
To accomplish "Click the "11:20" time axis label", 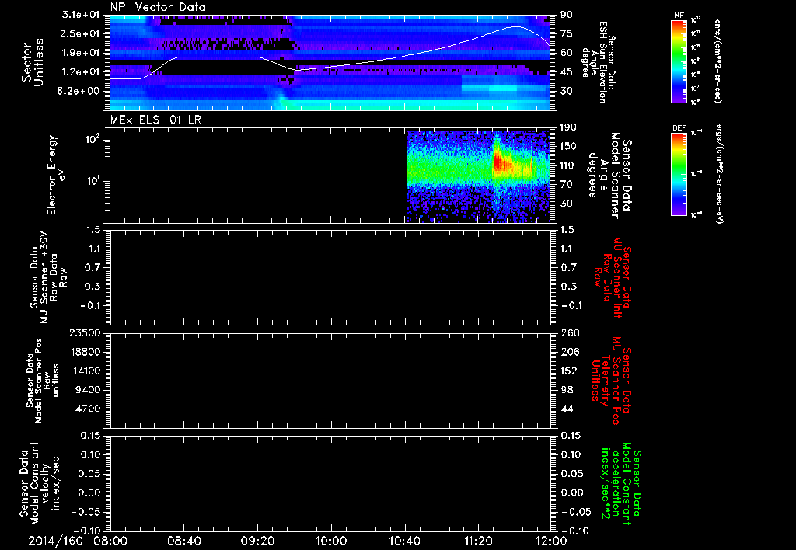I will pyautogui.click(x=478, y=541).
